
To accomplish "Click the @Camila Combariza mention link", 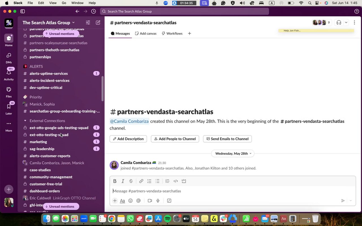I will click(x=129, y=121).
